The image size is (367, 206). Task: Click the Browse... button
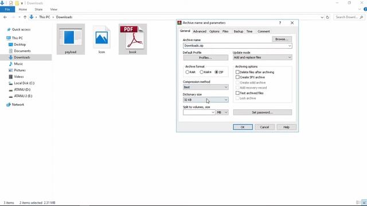point(282,39)
